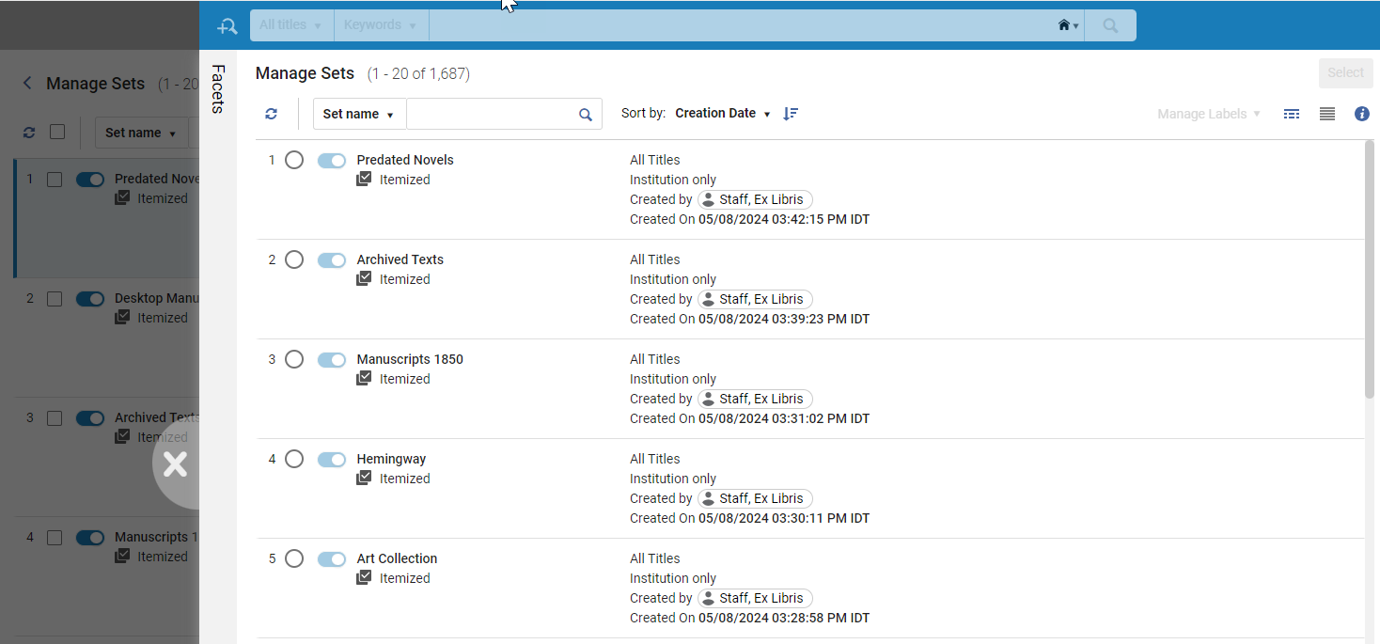Viewport: 1380px width, 644px height.
Task: Refresh the Manage Sets list in panel
Action: [x=271, y=114]
